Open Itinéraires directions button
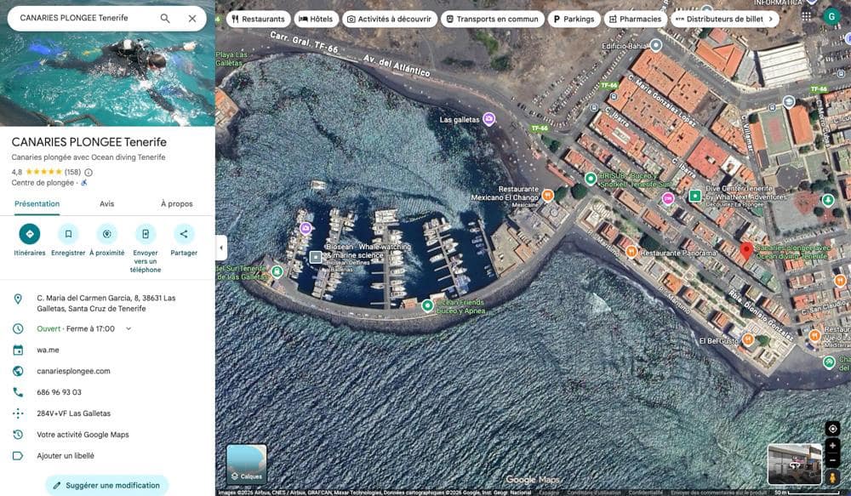This screenshot has height=496, width=851. click(x=30, y=234)
